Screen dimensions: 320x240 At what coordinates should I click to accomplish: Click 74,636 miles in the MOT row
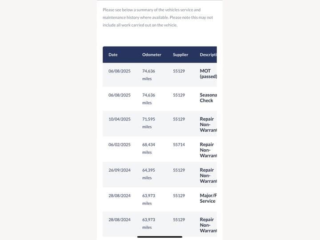pos(148,75)
